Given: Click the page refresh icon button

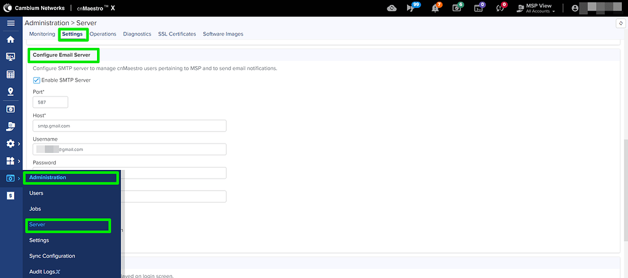Looking at the screenshot, I should 621,24.
